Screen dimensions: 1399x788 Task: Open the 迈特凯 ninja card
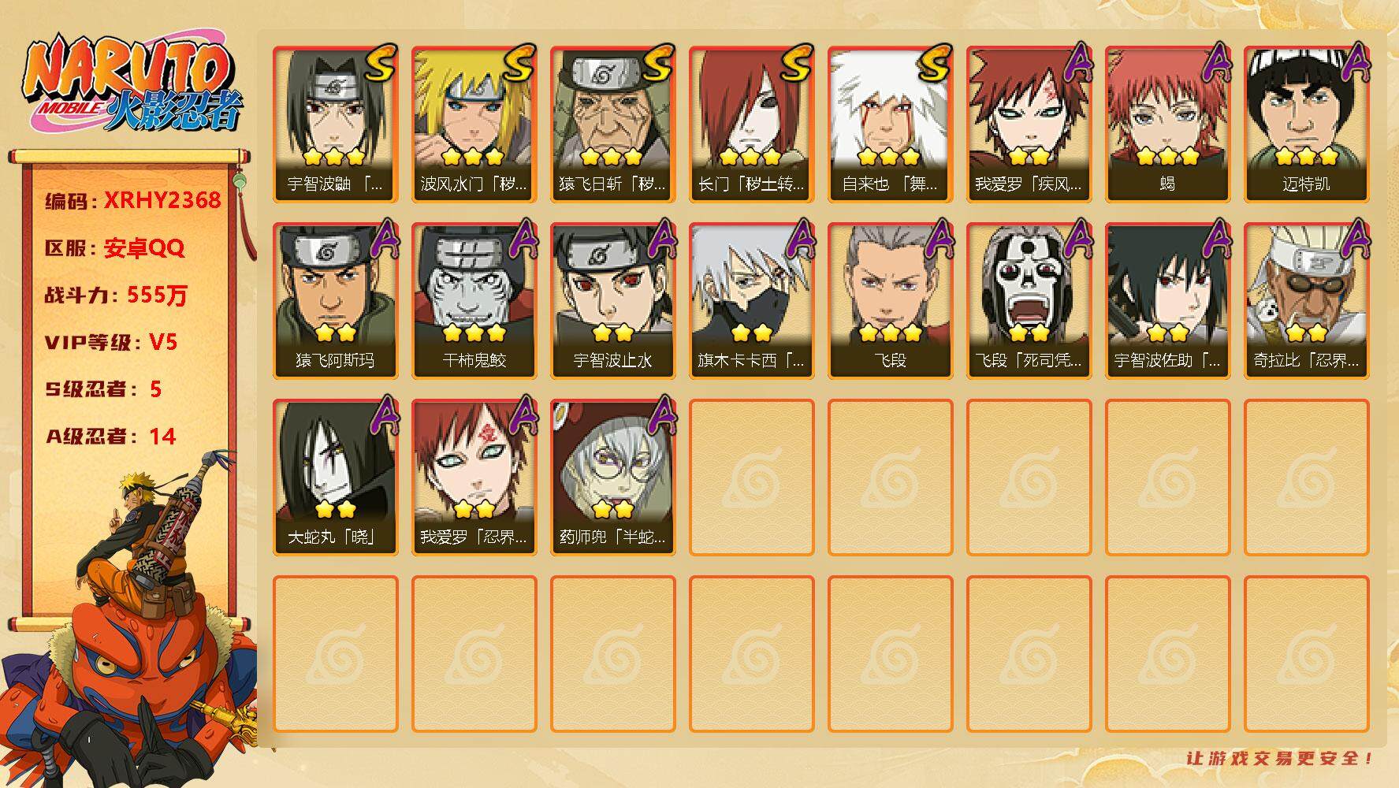click(1306, 125)
